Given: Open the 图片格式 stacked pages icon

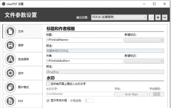Looking at the screenshot, I should point(10,87).
